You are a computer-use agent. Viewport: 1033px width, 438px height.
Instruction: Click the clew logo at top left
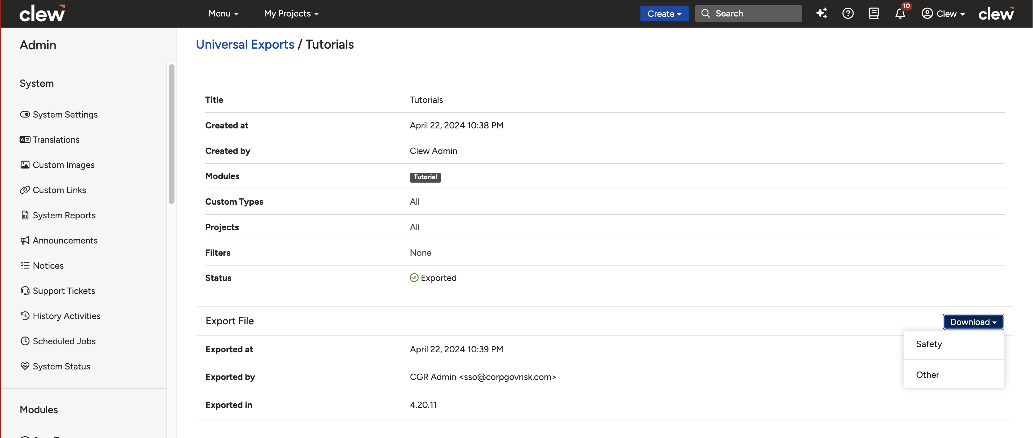(x=42, y=13)
